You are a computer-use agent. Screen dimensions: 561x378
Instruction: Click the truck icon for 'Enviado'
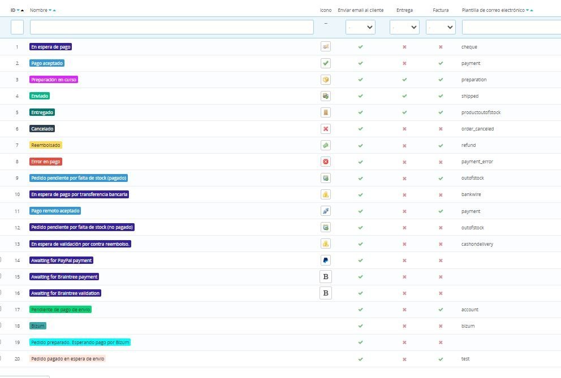(x=326, y=96)
